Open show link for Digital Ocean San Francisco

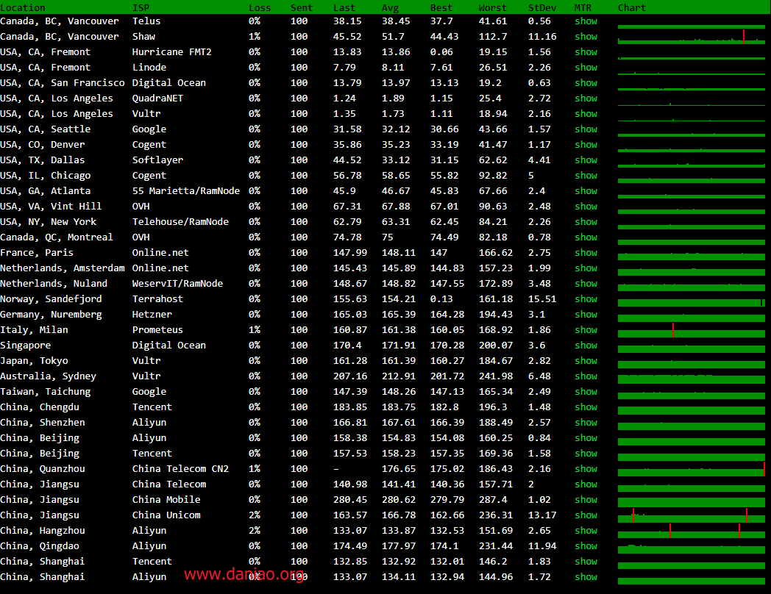coord(586,83)
